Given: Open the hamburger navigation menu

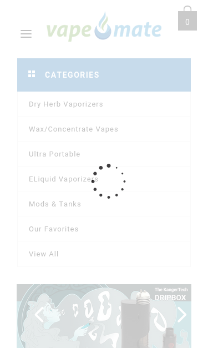Looking at the screenshot, I should (x=26, y=34).
